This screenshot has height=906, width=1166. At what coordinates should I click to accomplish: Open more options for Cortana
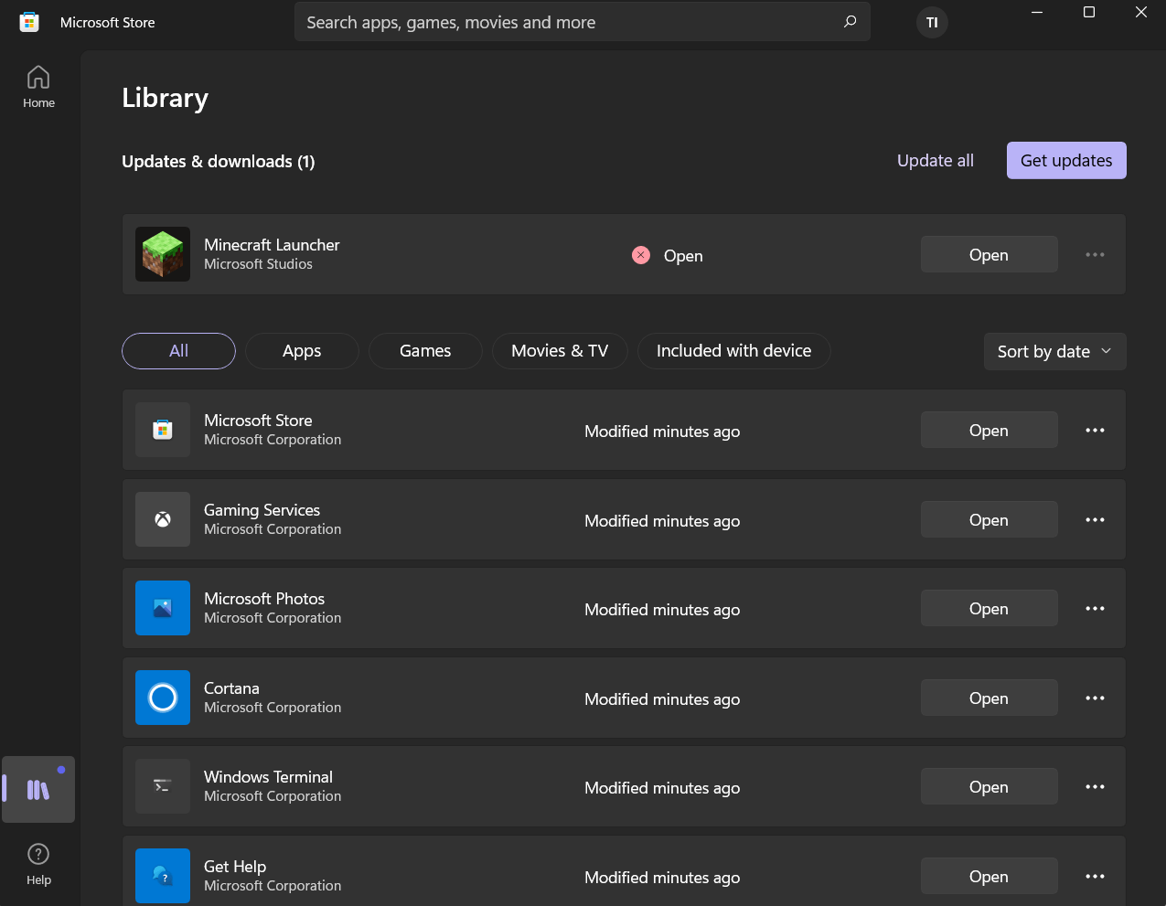1095,698
